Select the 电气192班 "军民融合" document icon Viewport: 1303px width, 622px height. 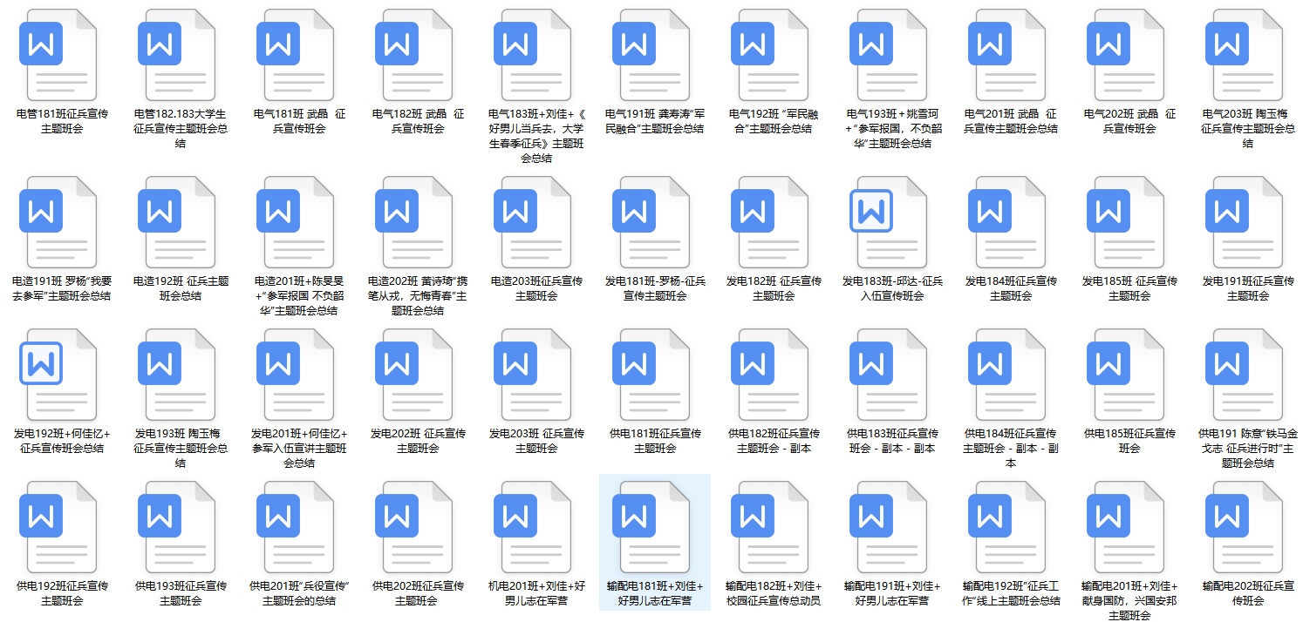[x=769, y=55]
